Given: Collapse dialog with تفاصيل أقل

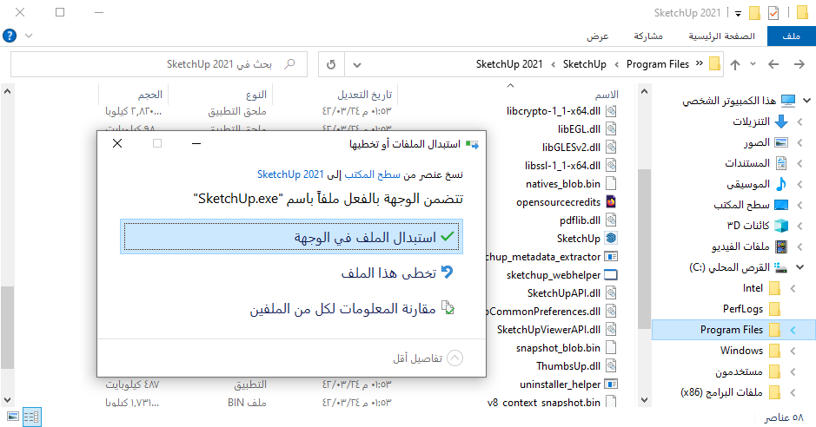Looking at the screenshot, I should point(428,358).
